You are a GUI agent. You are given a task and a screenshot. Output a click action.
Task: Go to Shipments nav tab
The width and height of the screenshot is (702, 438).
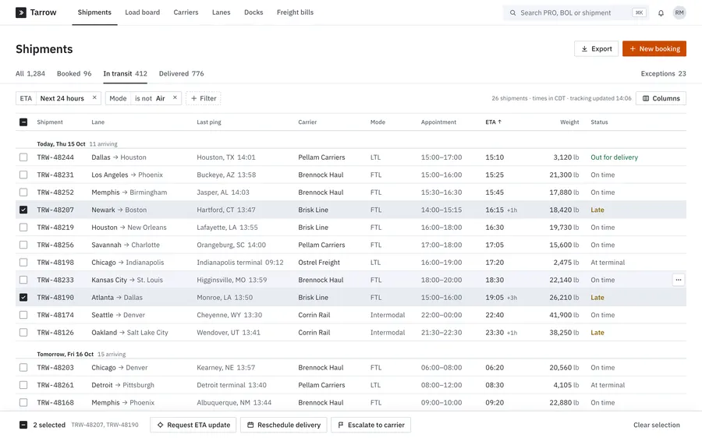[94, 12]
